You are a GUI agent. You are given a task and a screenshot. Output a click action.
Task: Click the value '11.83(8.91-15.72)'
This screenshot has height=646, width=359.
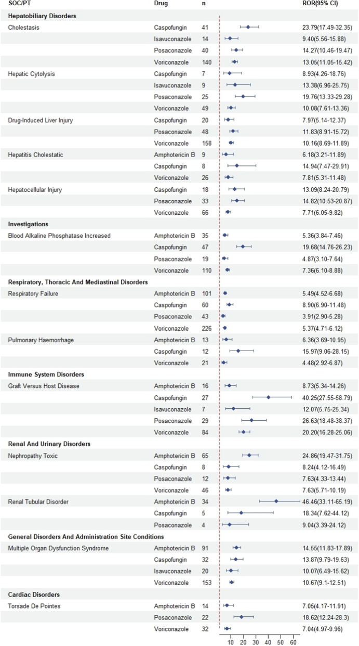(318, 132)
